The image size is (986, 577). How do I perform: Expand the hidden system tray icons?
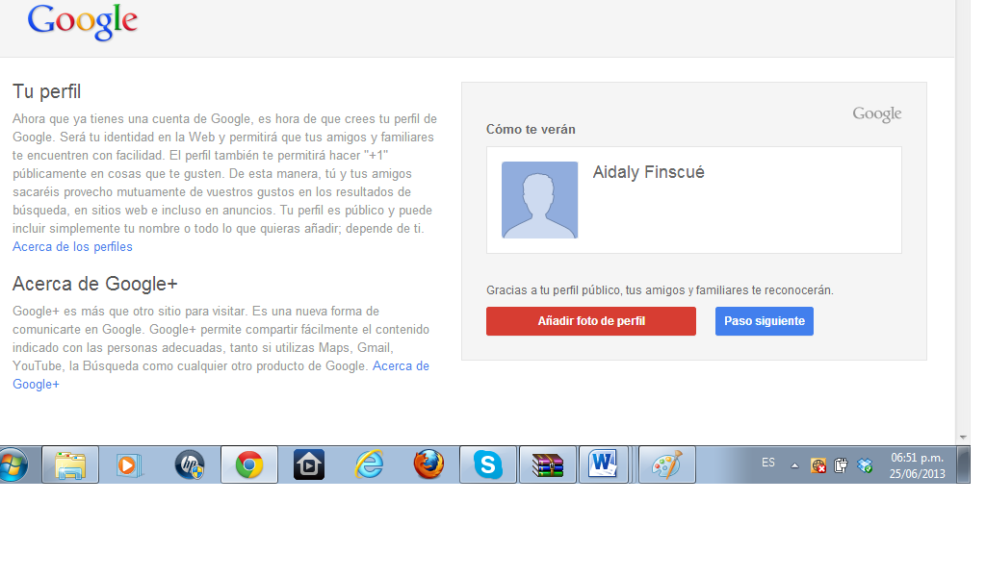pos(794,464)
